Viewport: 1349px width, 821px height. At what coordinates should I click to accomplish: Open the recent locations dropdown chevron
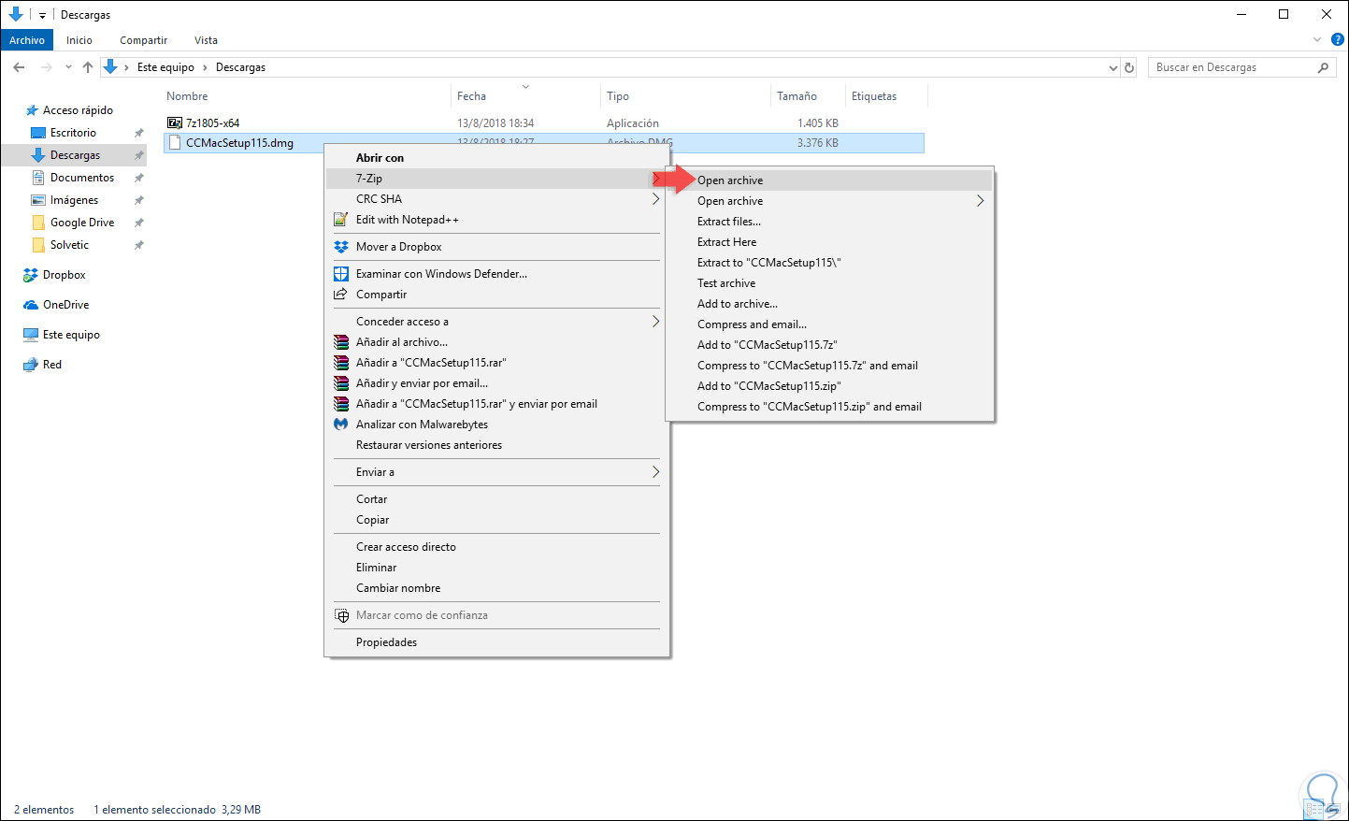click(68, 67)
